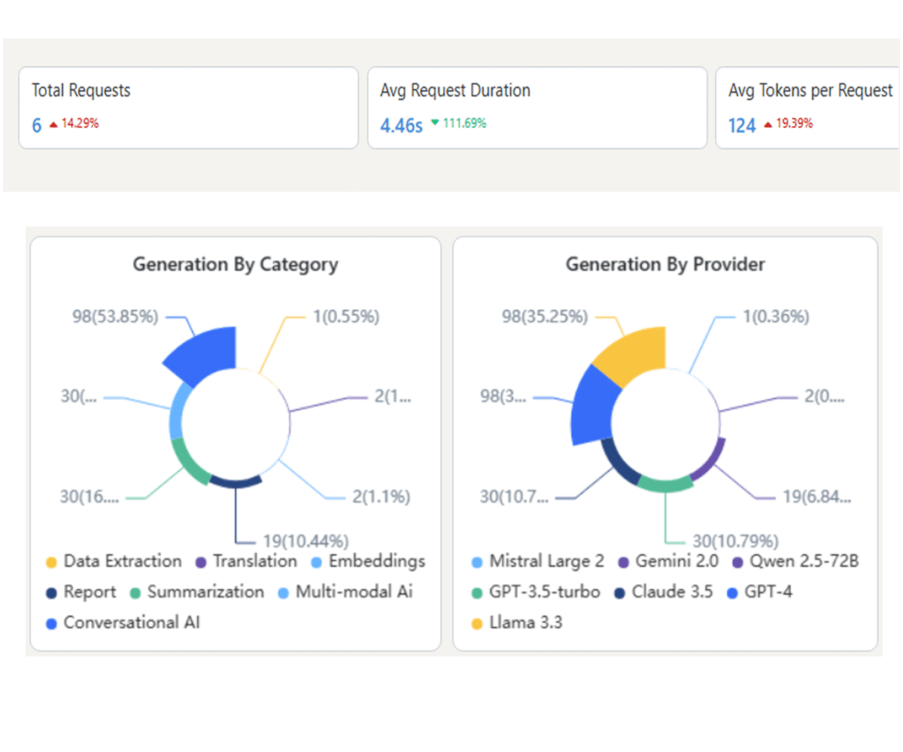Toggle Llama 3.3 legend entry
Viewport: 903px width, 752px height.
coord(516,623)
